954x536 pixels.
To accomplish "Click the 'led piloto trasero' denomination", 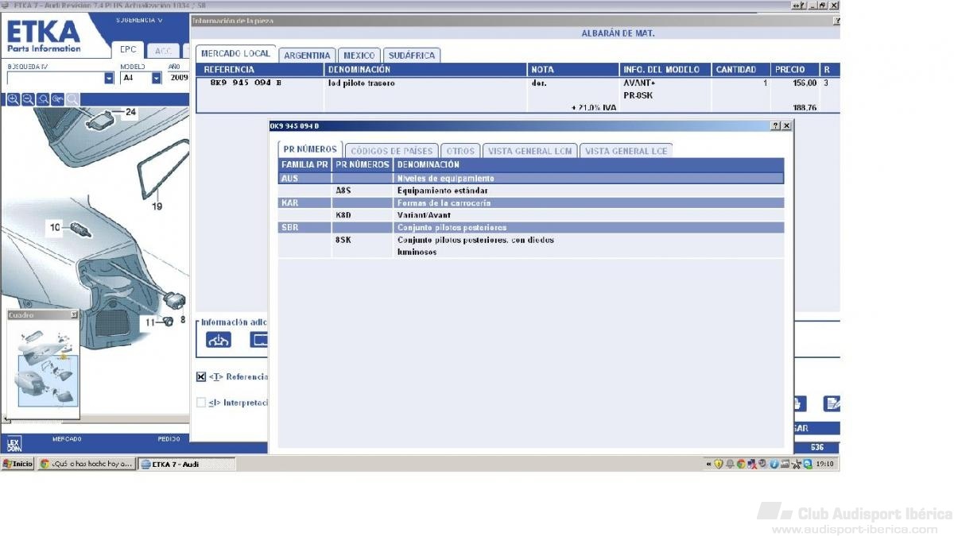I will (x=361, y=83).
